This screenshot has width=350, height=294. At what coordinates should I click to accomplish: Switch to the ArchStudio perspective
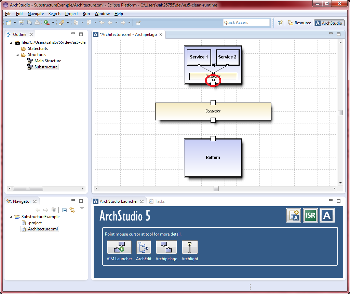coord(329,23)
